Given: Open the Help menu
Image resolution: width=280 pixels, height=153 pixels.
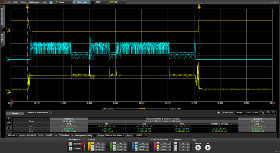Looking at the screenshot, I should click(x=45, y=2).
